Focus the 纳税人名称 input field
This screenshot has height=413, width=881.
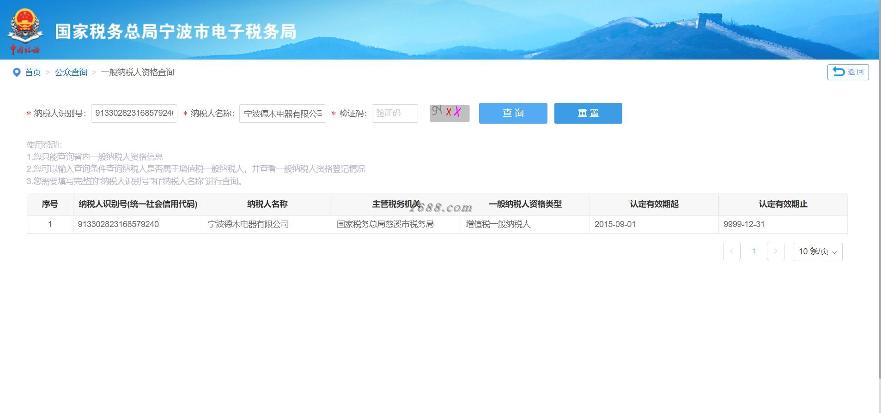point(283,113)
